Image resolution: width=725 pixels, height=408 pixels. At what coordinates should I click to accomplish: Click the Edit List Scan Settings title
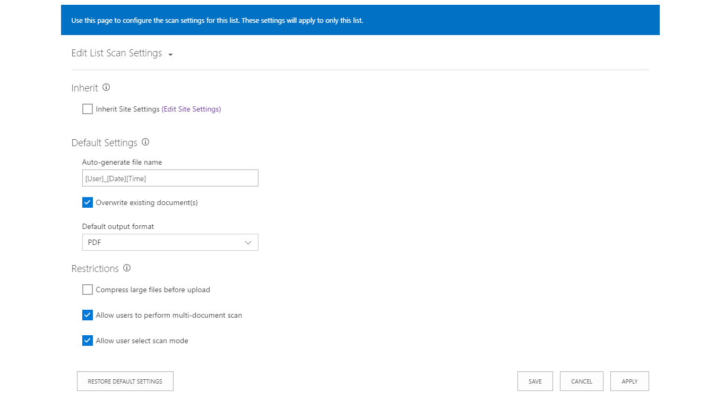(117, 54)
